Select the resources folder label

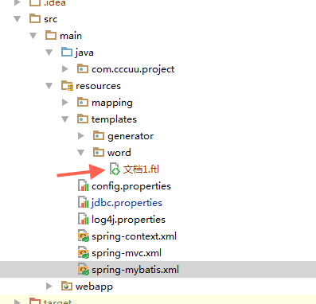tap(98, 86)
